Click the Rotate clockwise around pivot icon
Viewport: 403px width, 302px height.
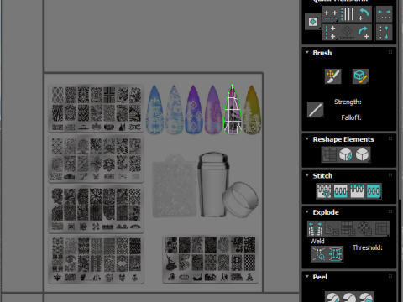[364, 32]
